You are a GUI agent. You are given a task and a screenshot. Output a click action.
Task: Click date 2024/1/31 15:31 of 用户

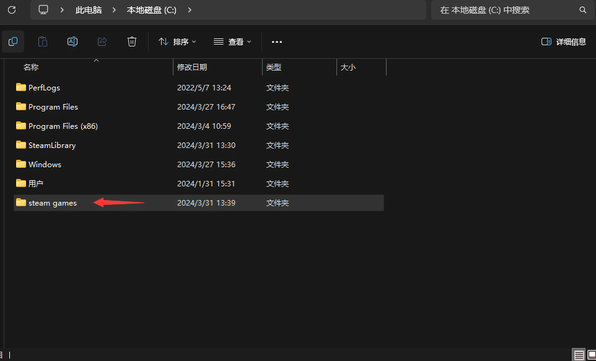[206, 183]
